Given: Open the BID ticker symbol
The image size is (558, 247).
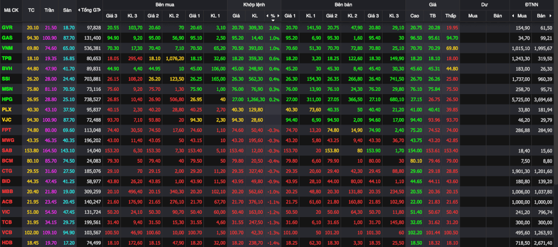Looking at the screenshot, I should click(6, 181).
